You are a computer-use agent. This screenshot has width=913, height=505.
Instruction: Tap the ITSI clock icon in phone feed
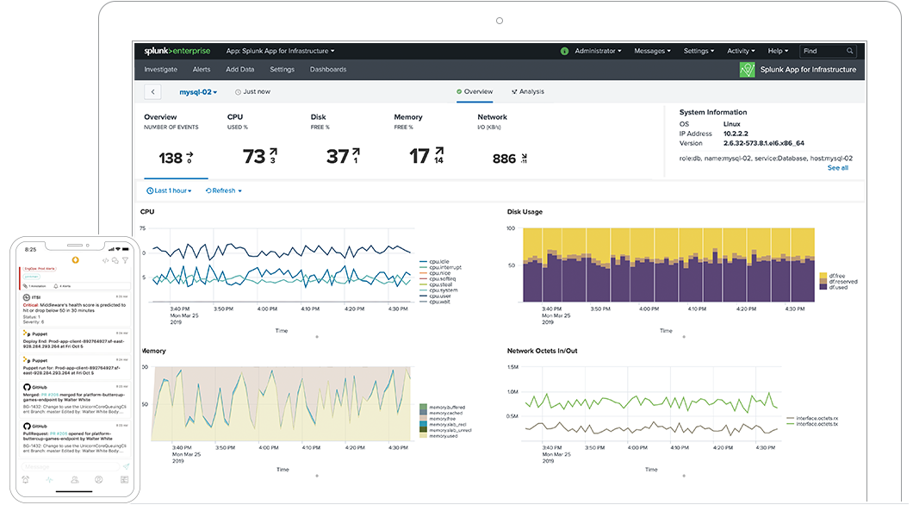[27, 297]
